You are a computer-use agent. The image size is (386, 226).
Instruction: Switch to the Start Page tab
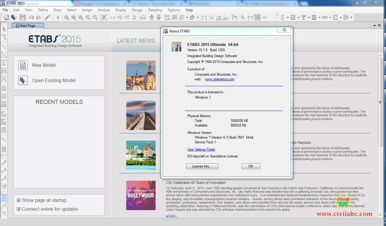coord(28,26)
